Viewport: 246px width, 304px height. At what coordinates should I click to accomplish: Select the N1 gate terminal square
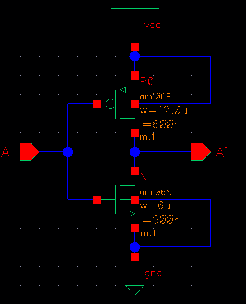pos(96,199)
